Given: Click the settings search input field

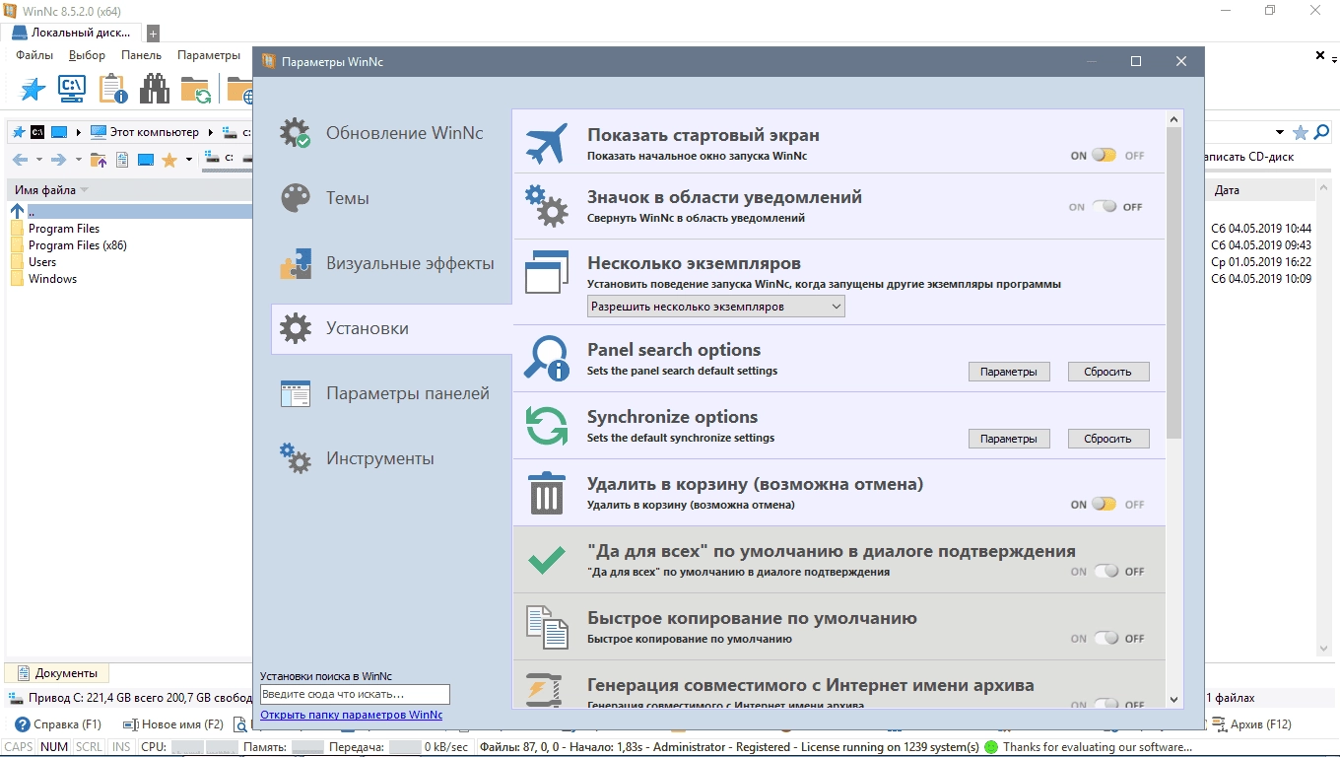Looking at the screenshot, I should (355, 694).
